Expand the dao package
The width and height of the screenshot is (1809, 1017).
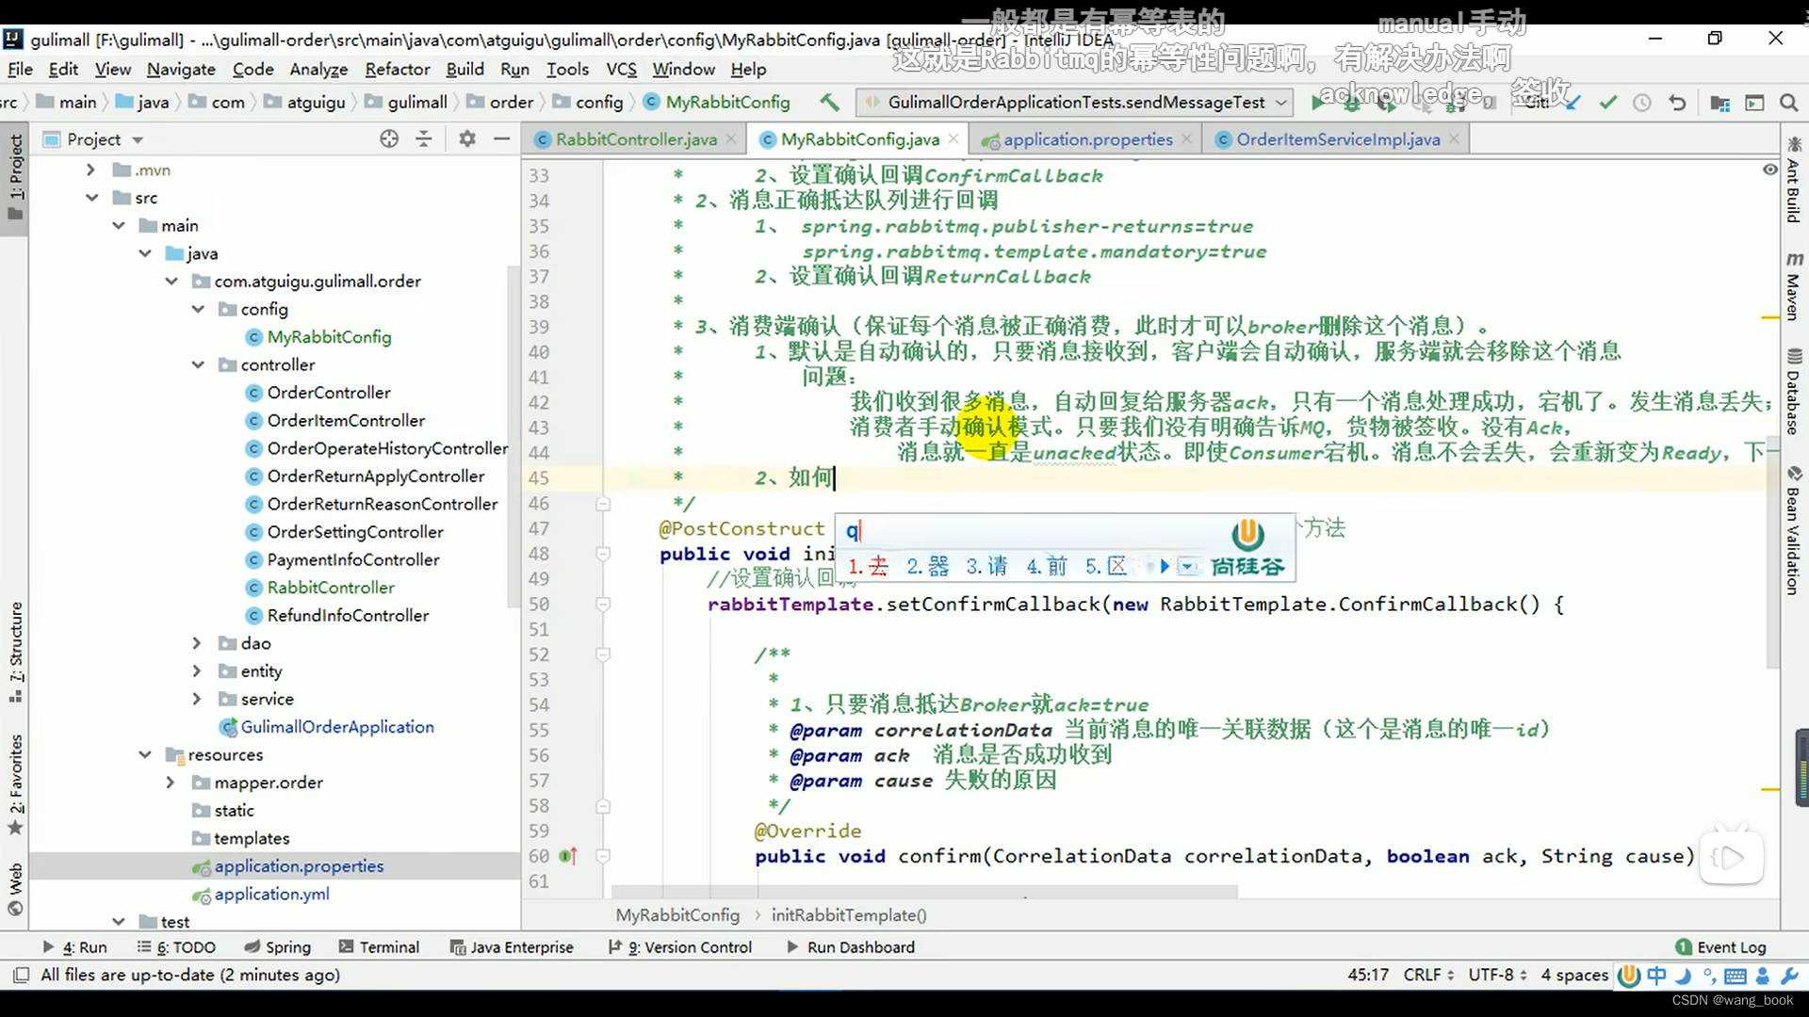[197, 643]
